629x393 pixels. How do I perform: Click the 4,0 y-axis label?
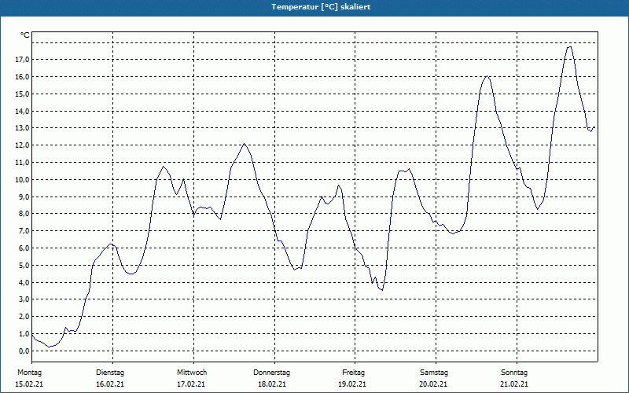(24, 282)
